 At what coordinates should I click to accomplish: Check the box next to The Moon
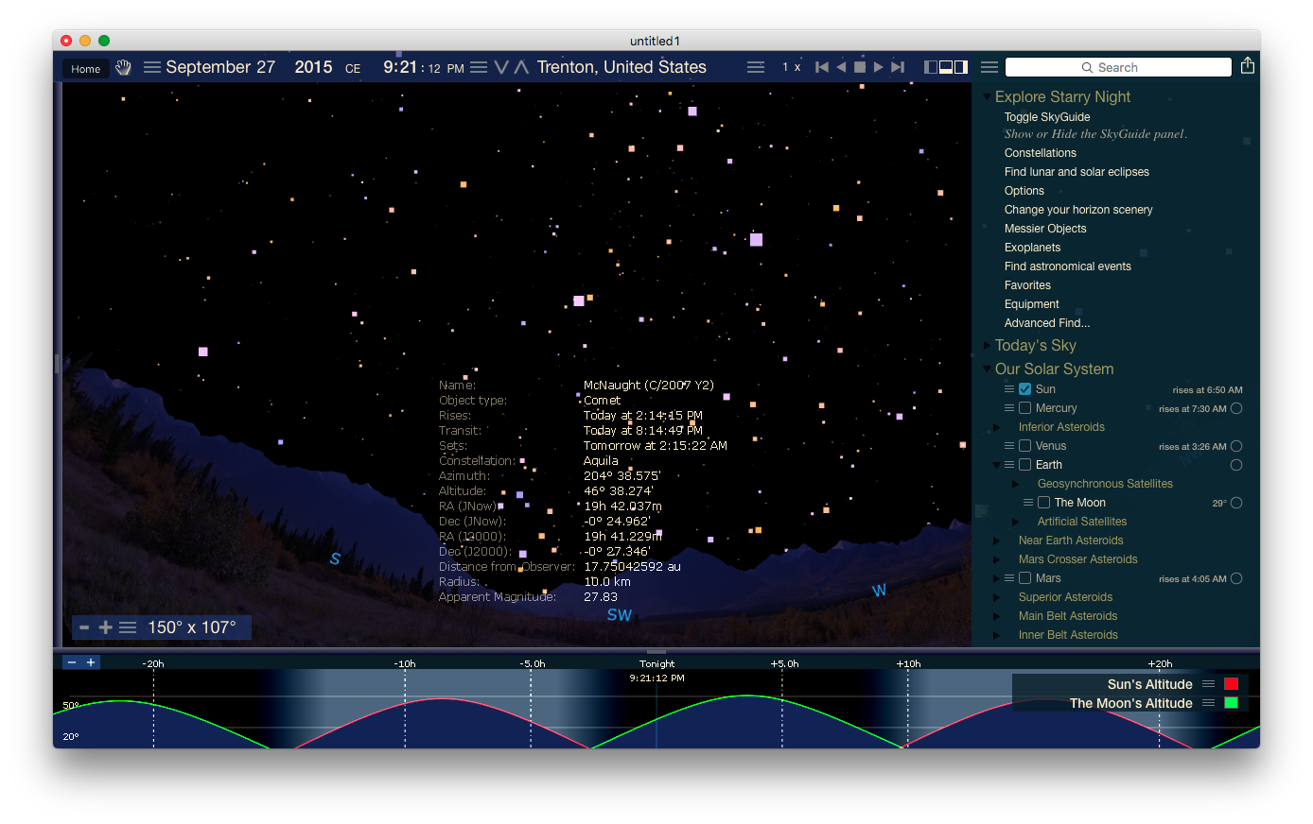1043,503
